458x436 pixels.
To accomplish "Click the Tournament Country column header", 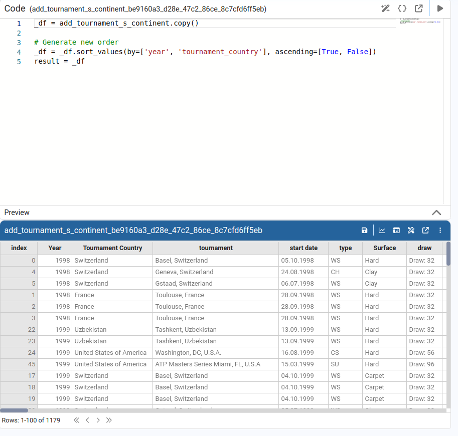I will click(x=112, y=248).
